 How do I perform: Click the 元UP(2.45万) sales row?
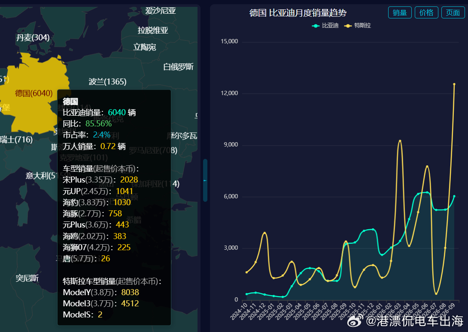(97, 191)
